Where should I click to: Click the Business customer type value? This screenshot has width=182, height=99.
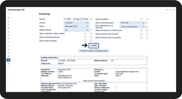point(119,74)
